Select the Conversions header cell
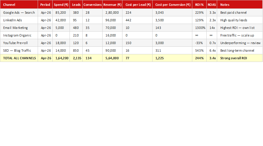Viewport: 263px width, 146px height. pos(92,4)
